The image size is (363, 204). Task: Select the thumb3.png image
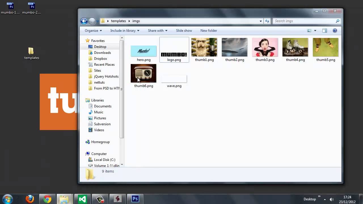[265, 47]
